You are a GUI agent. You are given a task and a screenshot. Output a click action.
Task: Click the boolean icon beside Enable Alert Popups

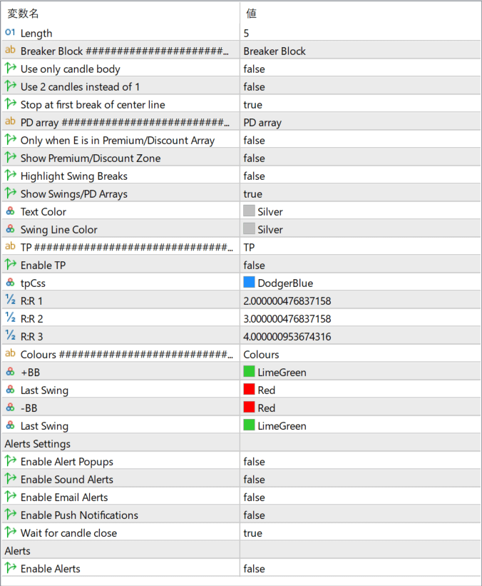[x=10, y=461]
